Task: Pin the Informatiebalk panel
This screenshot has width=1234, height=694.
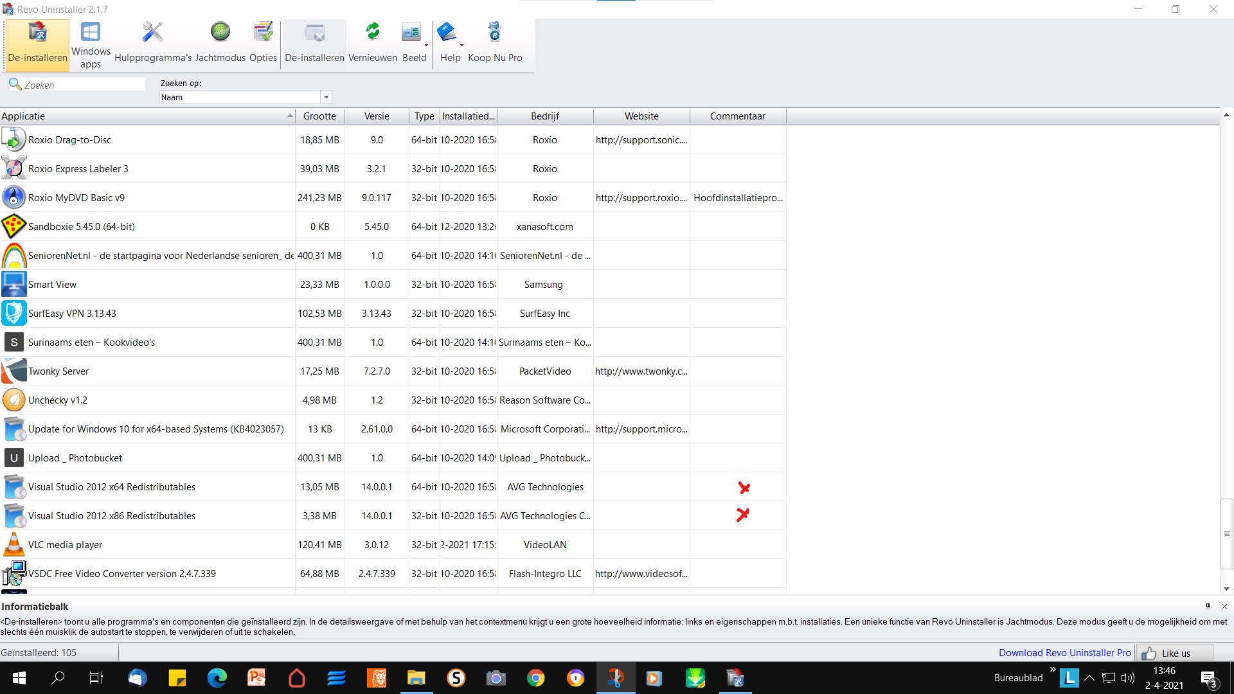Action: 1208,606
